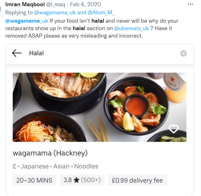
Task: Clear the Halal search with the X icon
Action: coord(183,53)
